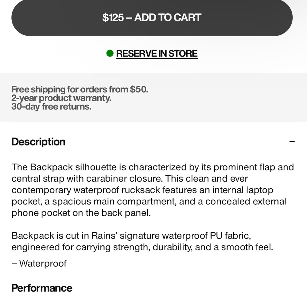Click the words "carabiner closure" in the description
The image size is (307, 307).
coord(124,179)
